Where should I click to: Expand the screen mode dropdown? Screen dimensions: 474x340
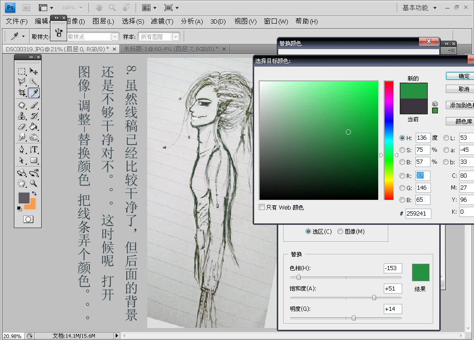pyautogui.click(x=170, y=8)
